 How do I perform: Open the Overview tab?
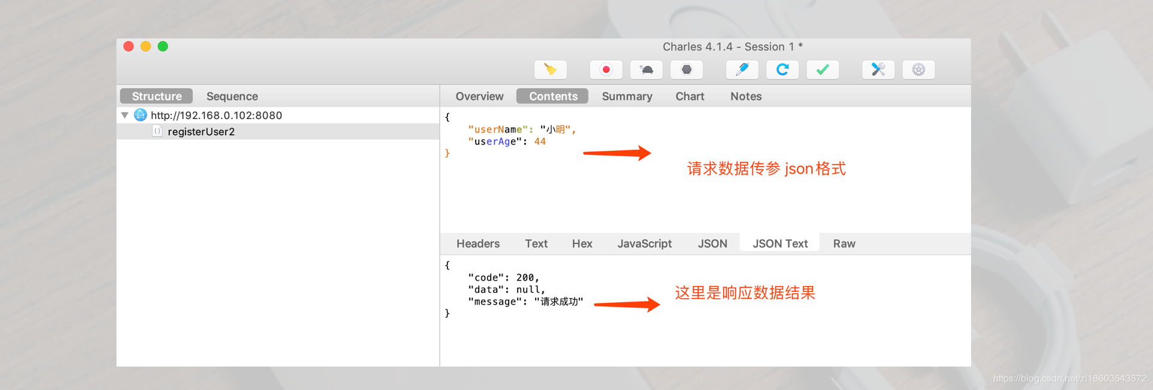point(479,96)
